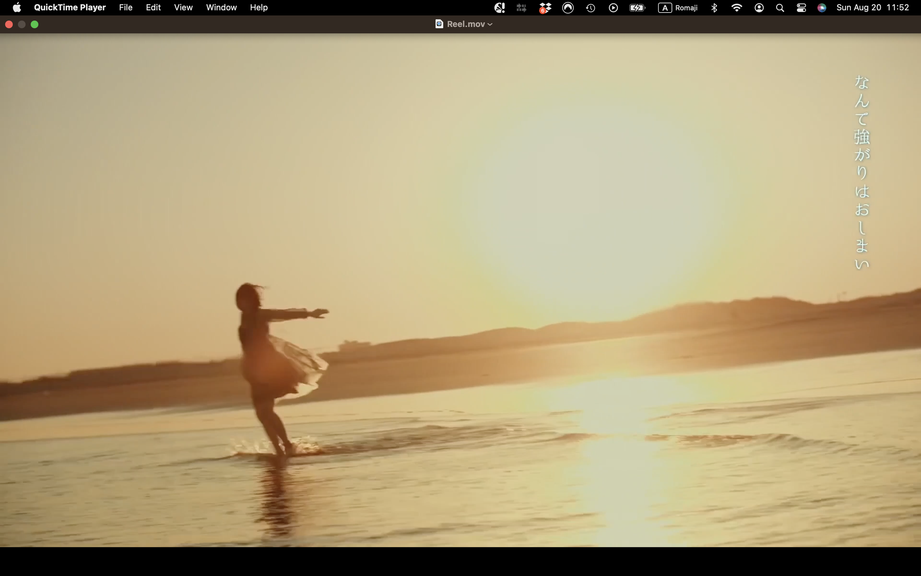Image resolution: width=921 pixels, height=576 pixels.
Task: Open Time Machine menu bar icon
Action: (591, 8)
